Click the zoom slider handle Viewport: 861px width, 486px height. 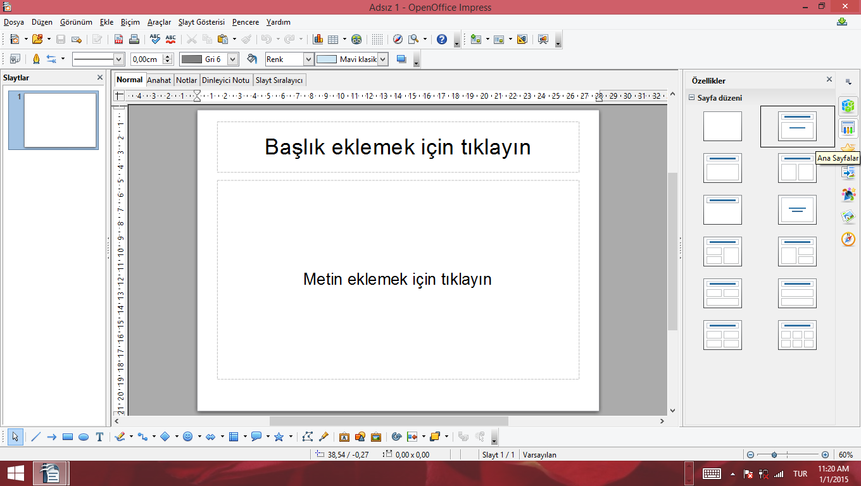pos(774,454)
